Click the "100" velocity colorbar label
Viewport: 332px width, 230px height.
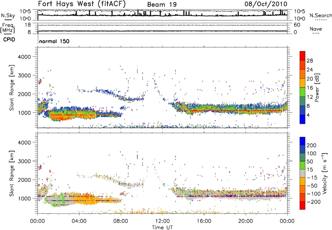click(312, 154)
